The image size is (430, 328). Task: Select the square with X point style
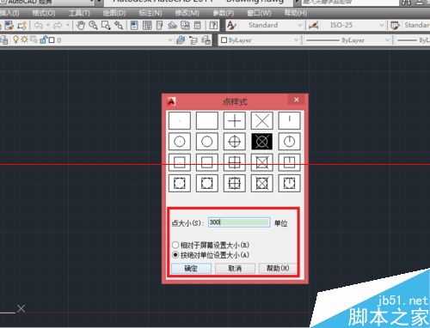(x=262, y=162)
